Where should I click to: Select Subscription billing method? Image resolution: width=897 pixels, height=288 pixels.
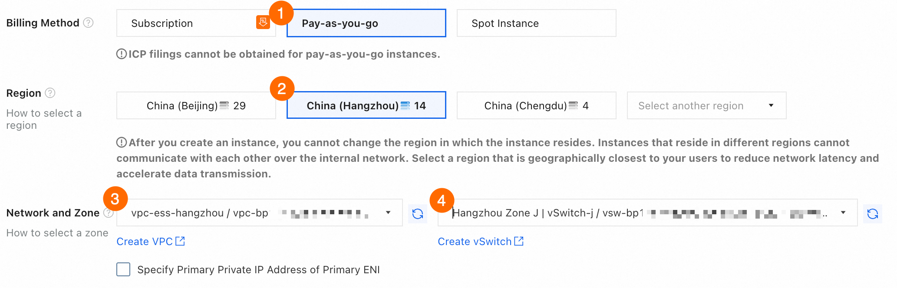[187, 23]
